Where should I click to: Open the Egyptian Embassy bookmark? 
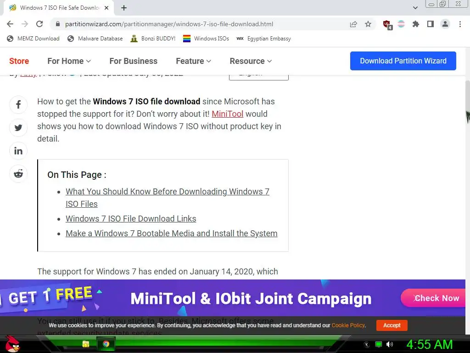[264, 39]
